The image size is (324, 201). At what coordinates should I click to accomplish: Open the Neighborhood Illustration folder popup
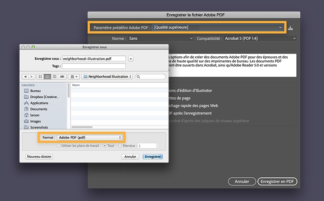click(x=107, y=77)
